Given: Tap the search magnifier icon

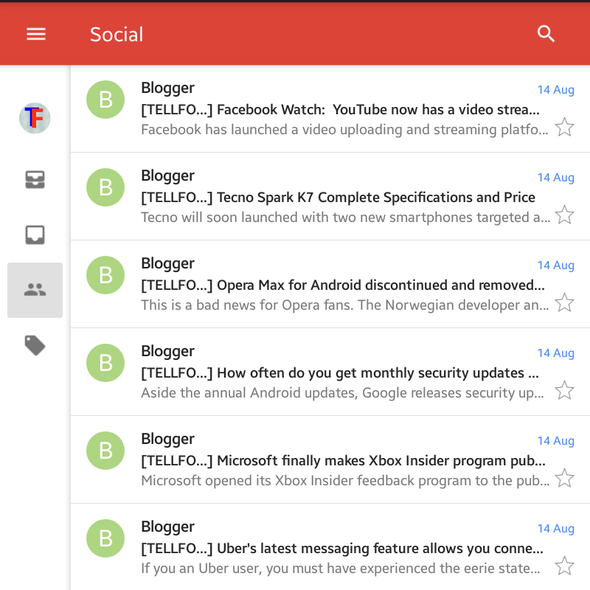Looking at the screenshot, I should [546, 34].
